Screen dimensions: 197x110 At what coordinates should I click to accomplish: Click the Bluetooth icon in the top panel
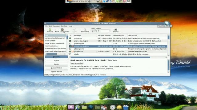(111, 1)
